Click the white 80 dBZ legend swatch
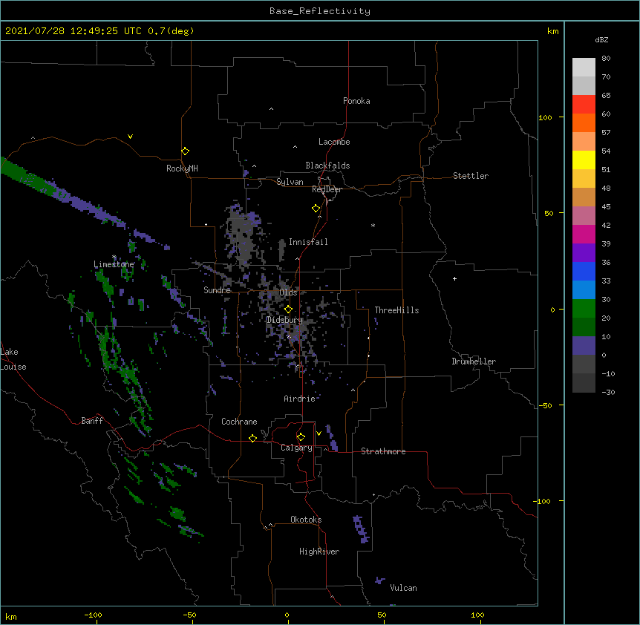This screenshot has width=640, height=625. [584, 68]
